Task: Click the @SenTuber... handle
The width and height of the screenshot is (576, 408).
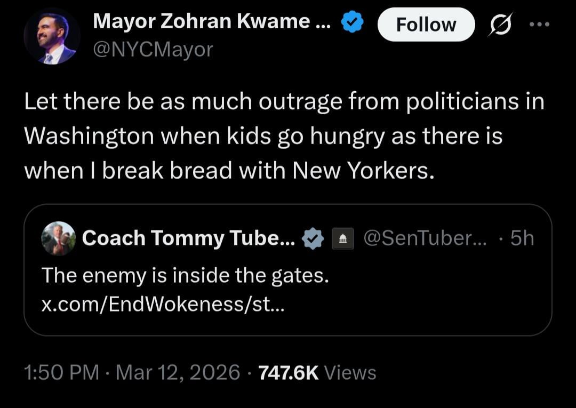Action: click(425, 238)
